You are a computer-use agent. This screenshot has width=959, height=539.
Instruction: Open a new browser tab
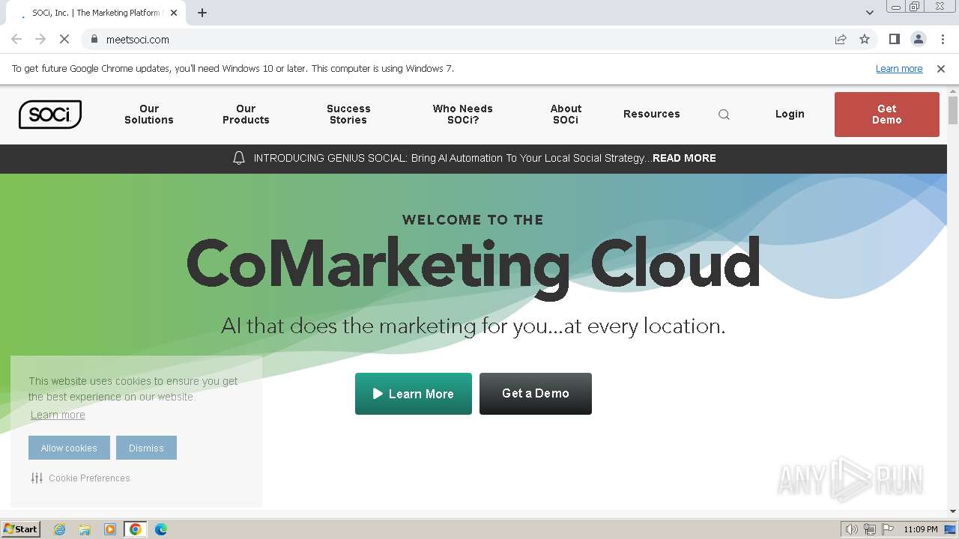(x=202, y=13)
